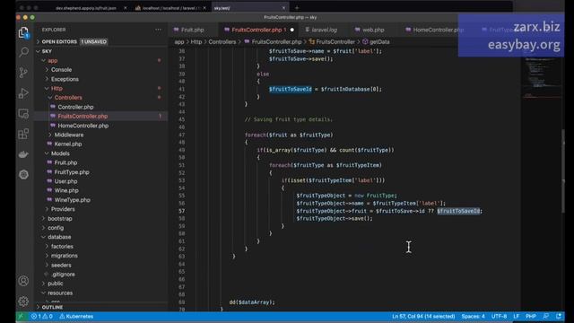Click the editor vertical scrollbar
The image size is (574, 323).
(562, 170)
